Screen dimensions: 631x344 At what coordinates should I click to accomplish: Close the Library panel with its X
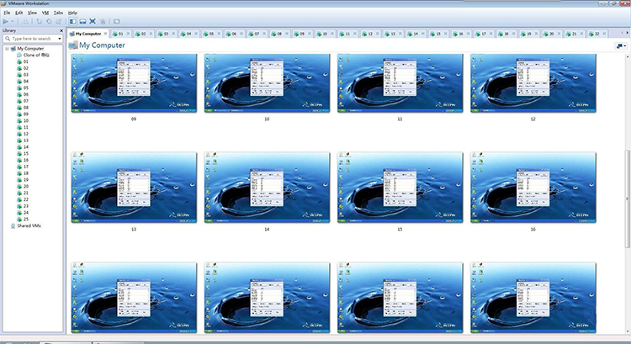coord(61,30)
